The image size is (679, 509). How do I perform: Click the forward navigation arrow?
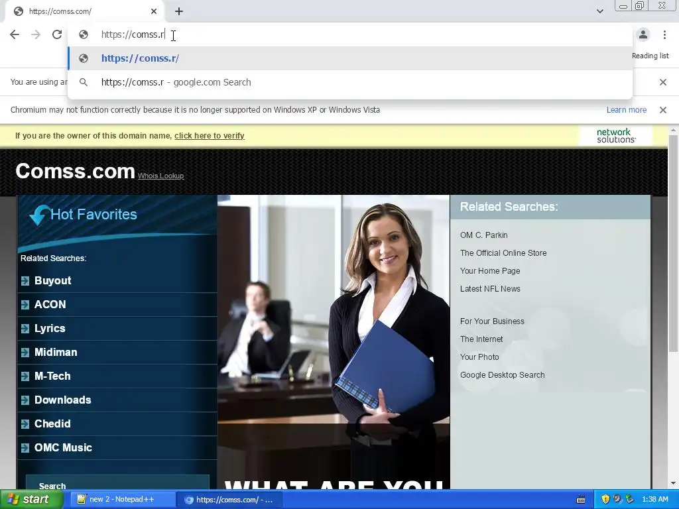pyautogui.click(x=36, y=34)
